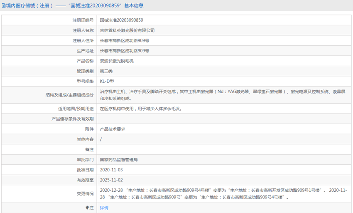Screen dimensions: 353x213
Task: Select the management class value 第三类
Action: pos(106,71)
